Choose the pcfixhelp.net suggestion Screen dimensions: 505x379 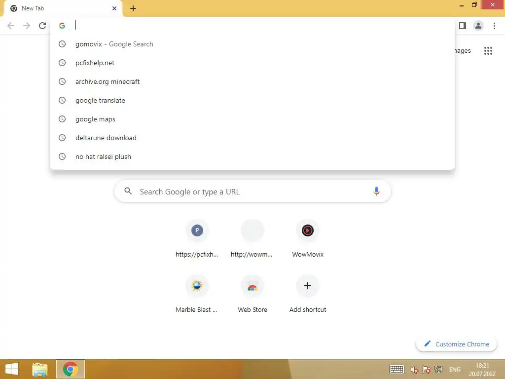252,63
